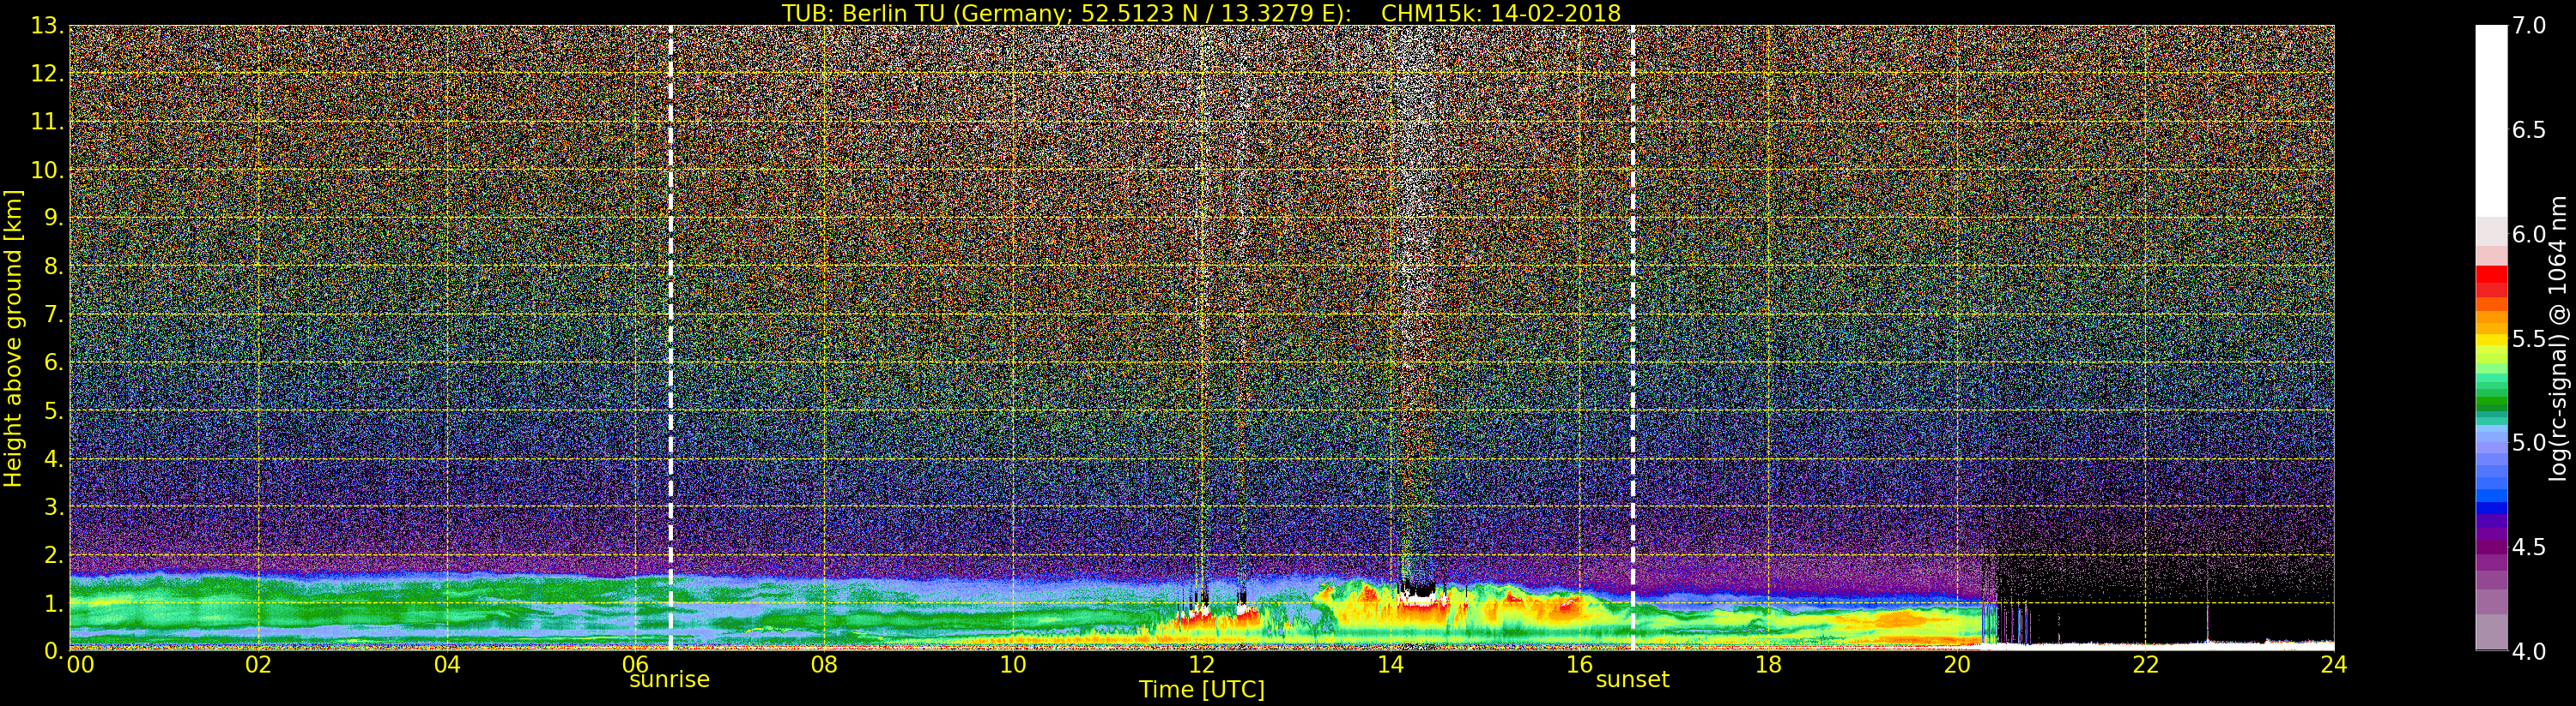2576x706 pixels.
Task: Click the 'Time [UTC]' axis label
Action: pyautogui.click(x=1201, y=690)
